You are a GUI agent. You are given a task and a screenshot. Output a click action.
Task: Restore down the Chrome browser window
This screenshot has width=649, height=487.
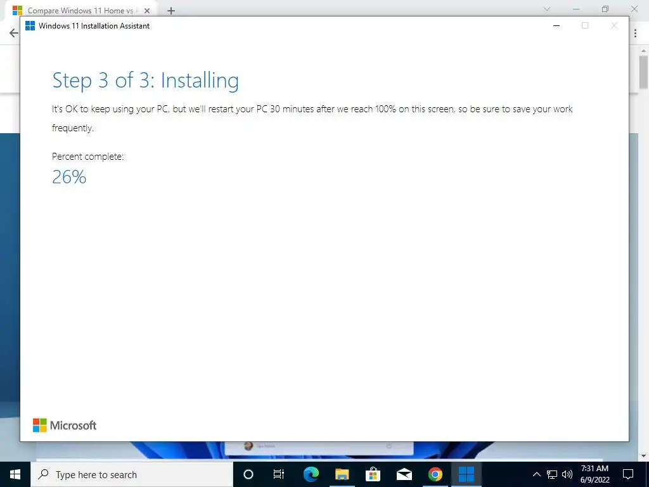(x=605, y=9)
